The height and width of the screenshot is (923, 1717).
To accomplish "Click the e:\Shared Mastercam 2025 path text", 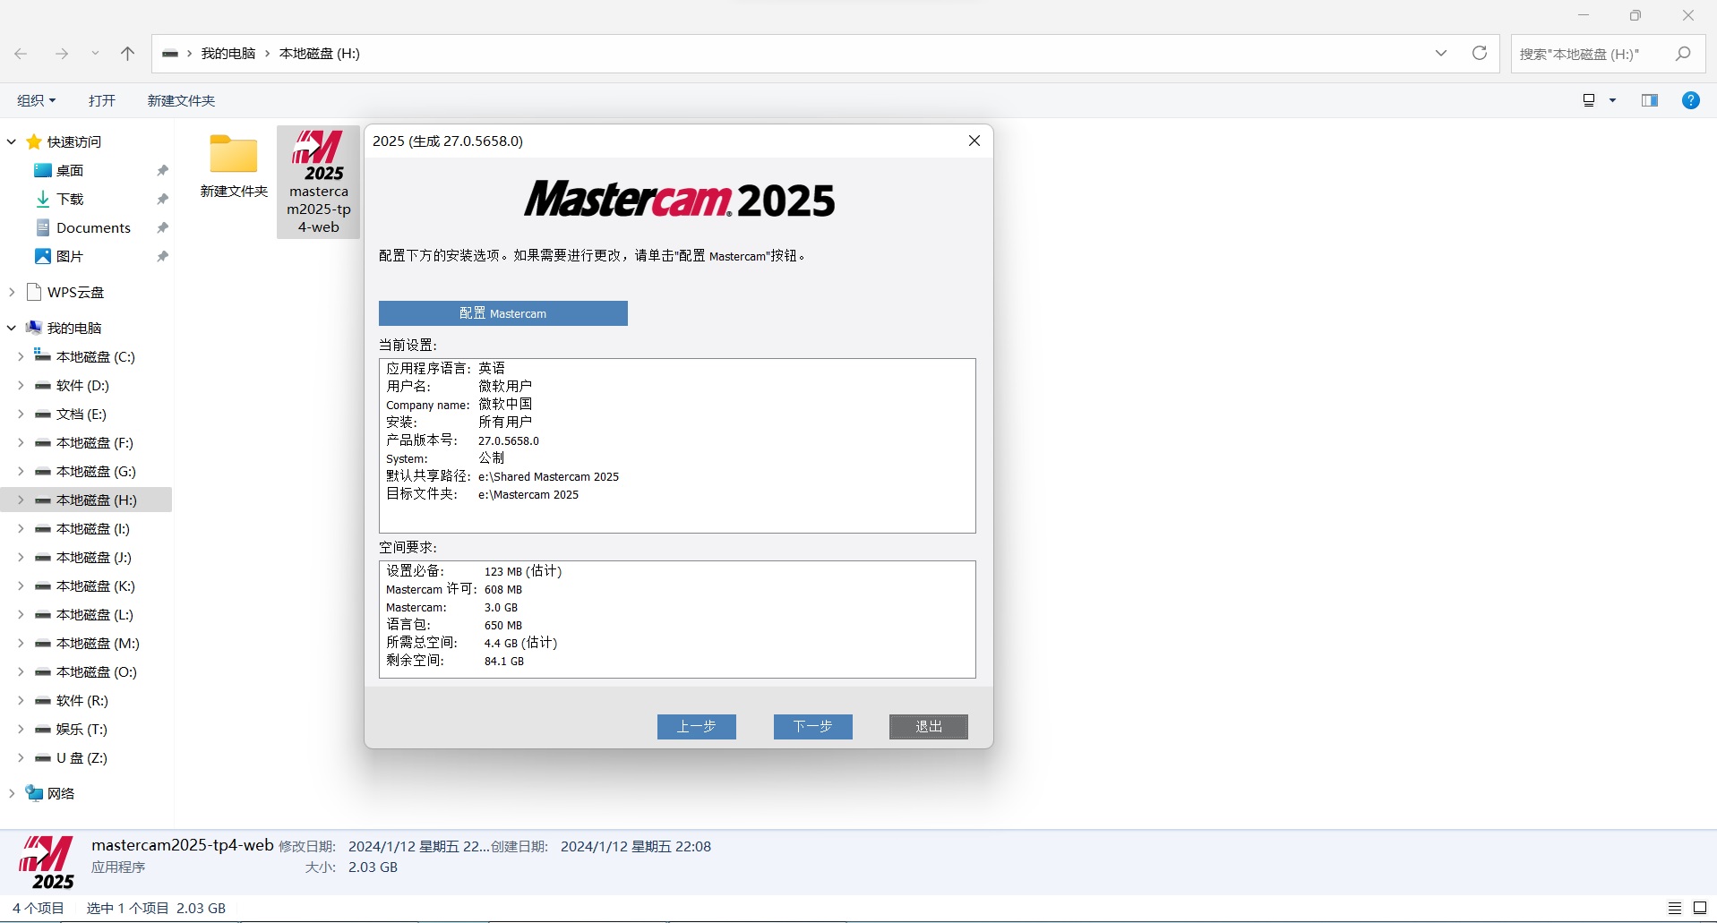I will (x=548, y=476).
